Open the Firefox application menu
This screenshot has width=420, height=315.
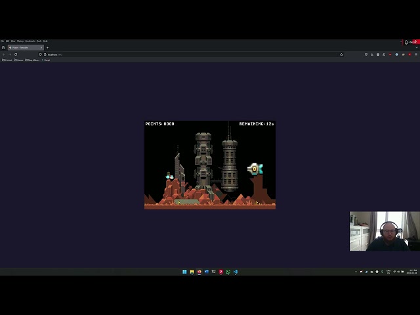416,54
